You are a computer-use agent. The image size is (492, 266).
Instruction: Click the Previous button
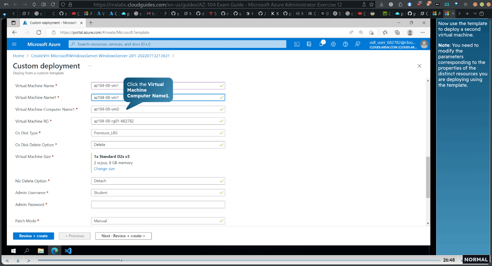click(75, 236)
